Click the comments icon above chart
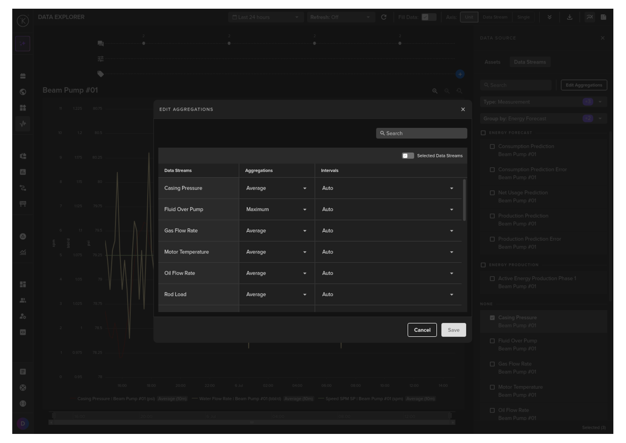Screen dimensions: 626x443 pos(101,44)
